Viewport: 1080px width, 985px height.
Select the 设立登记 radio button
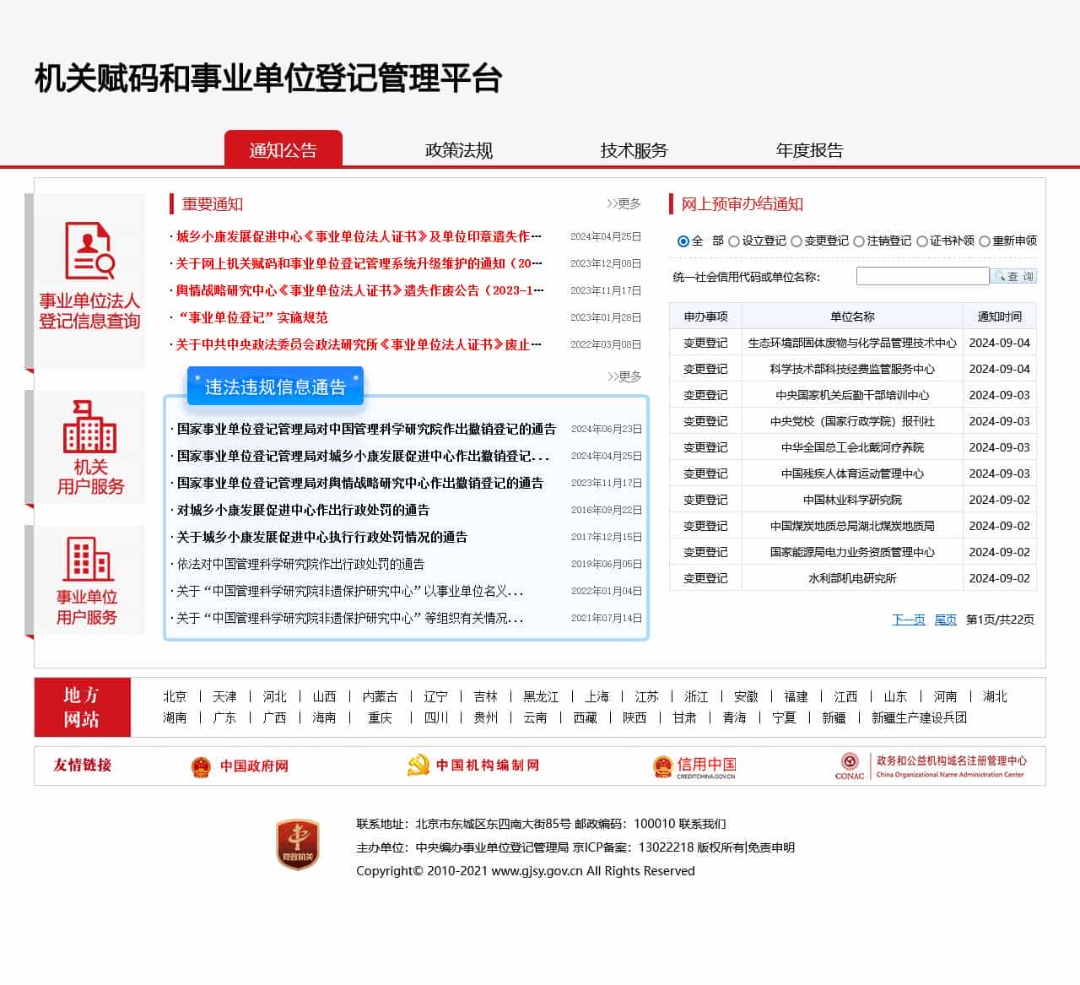click(734, 241)
